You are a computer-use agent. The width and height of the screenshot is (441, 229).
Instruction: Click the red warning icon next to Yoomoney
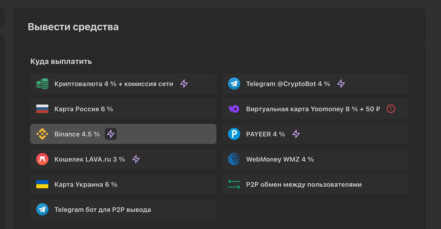(x=391, y=109)
